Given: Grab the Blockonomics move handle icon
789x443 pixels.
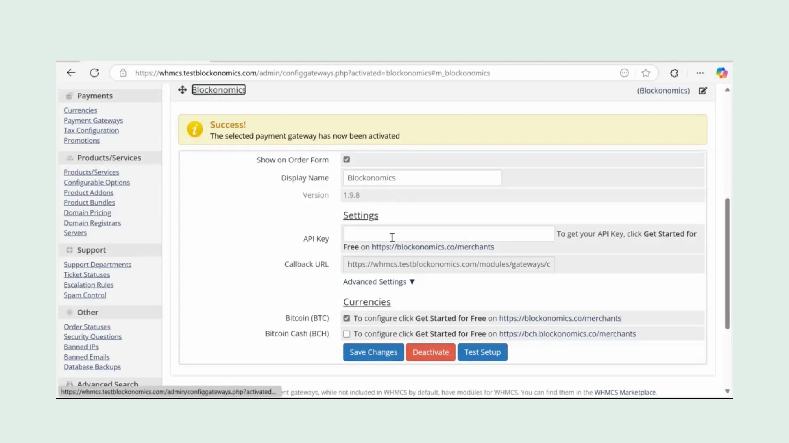Looking at the screenshot, I should pyautogui.click(x=182, y=90).
